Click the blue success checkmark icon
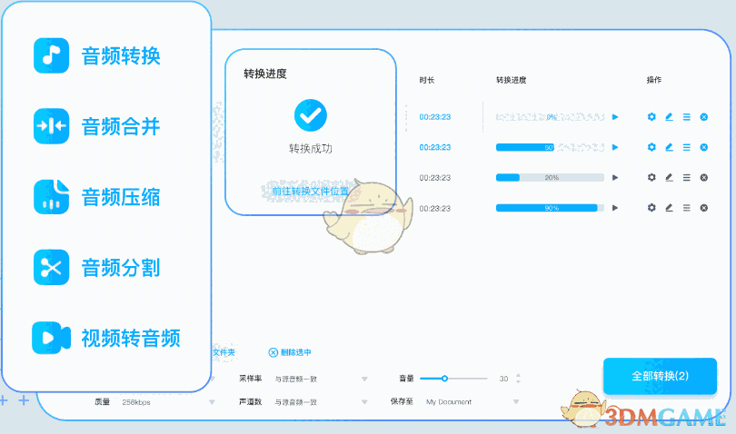Viewport: 736px width, 434px height. (310, 115)
